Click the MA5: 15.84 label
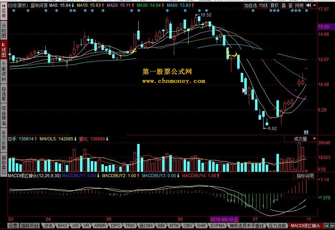The width and height of the screenshot is (335, 230). 60,5
